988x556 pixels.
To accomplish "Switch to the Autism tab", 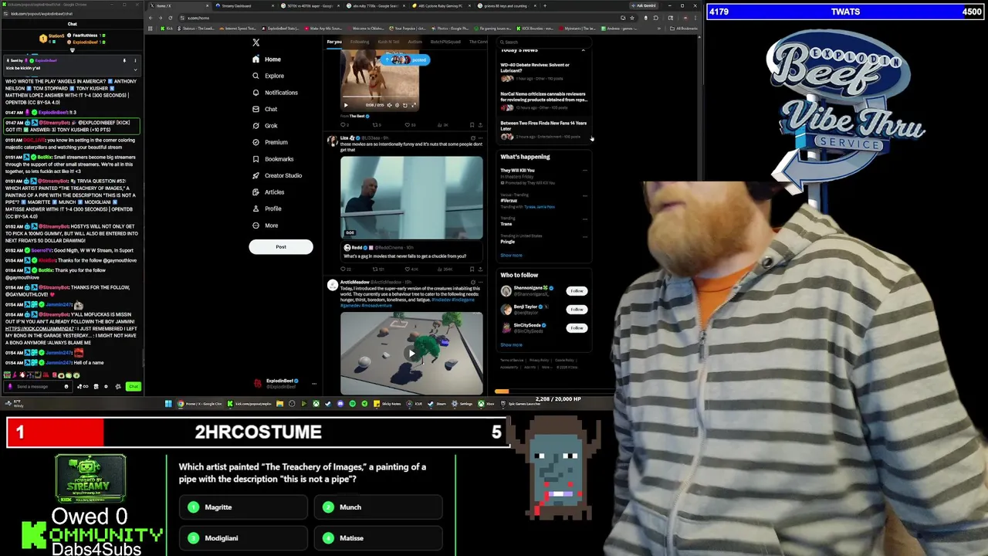I will click(x=415, y=42).
